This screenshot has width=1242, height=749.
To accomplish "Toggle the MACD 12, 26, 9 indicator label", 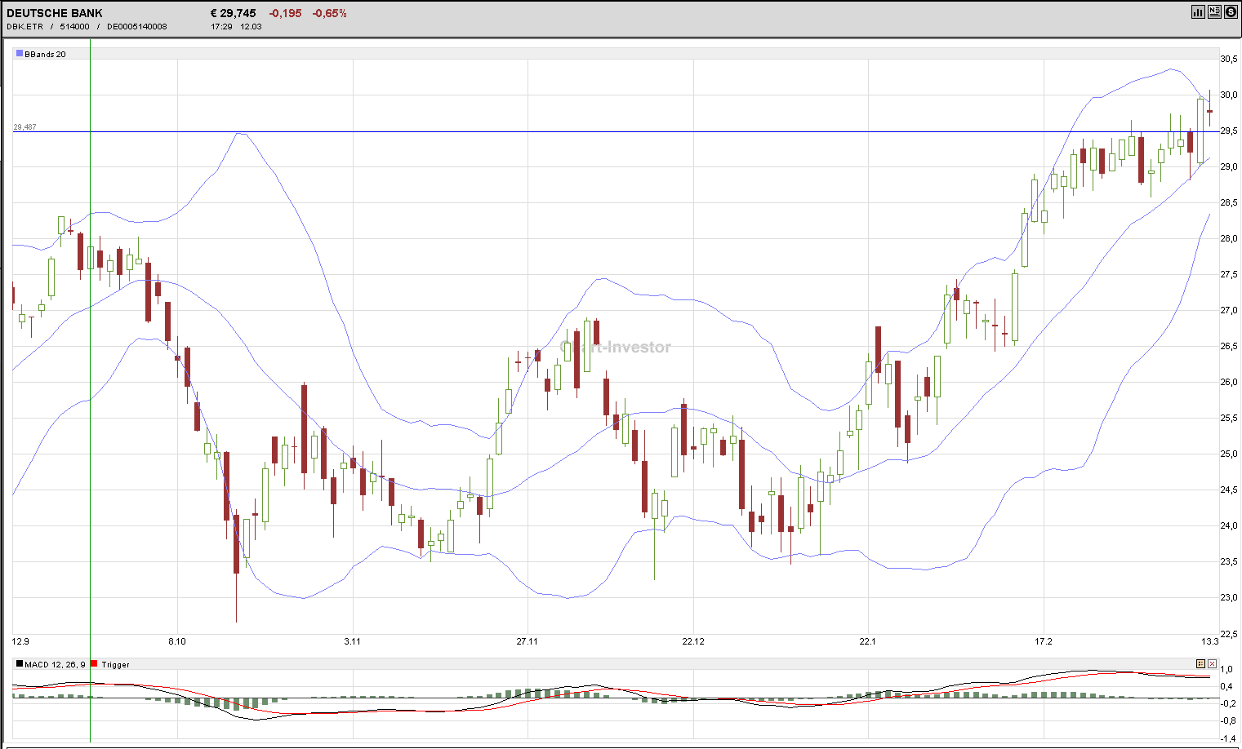I will pyautogui.click(x=54, y=665).
